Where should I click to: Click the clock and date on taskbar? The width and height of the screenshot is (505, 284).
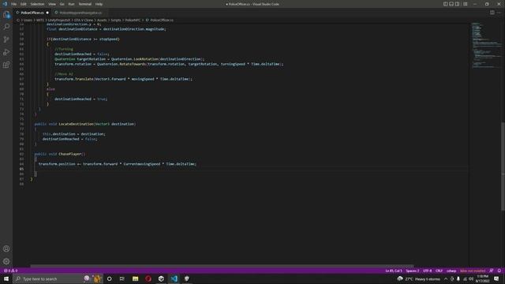click(482, 278)
